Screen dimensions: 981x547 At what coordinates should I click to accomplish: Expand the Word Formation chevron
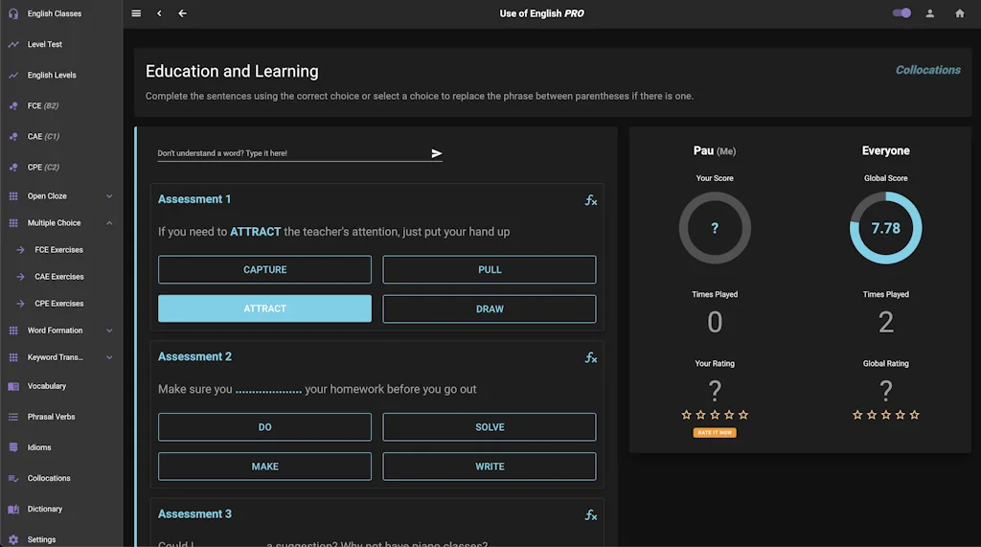coord(109,330)
